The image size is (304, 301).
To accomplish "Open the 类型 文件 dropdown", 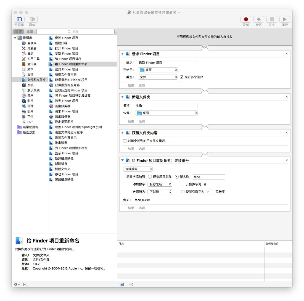I will (x=158, y=77).
